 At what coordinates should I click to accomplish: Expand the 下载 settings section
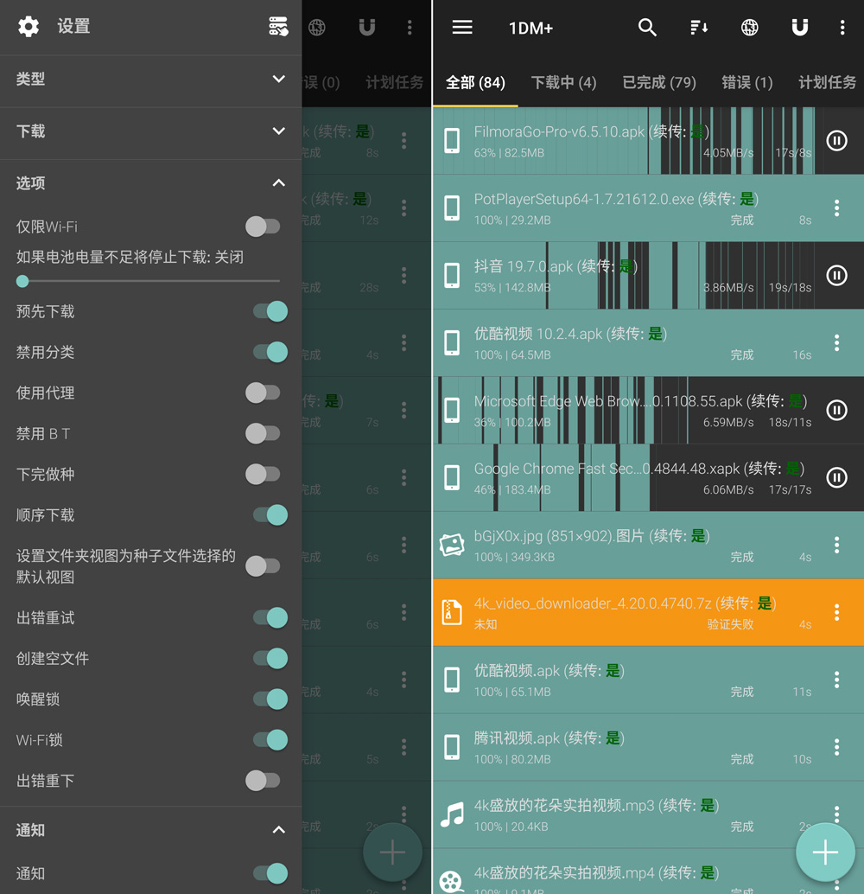click(x=150, y=131)
